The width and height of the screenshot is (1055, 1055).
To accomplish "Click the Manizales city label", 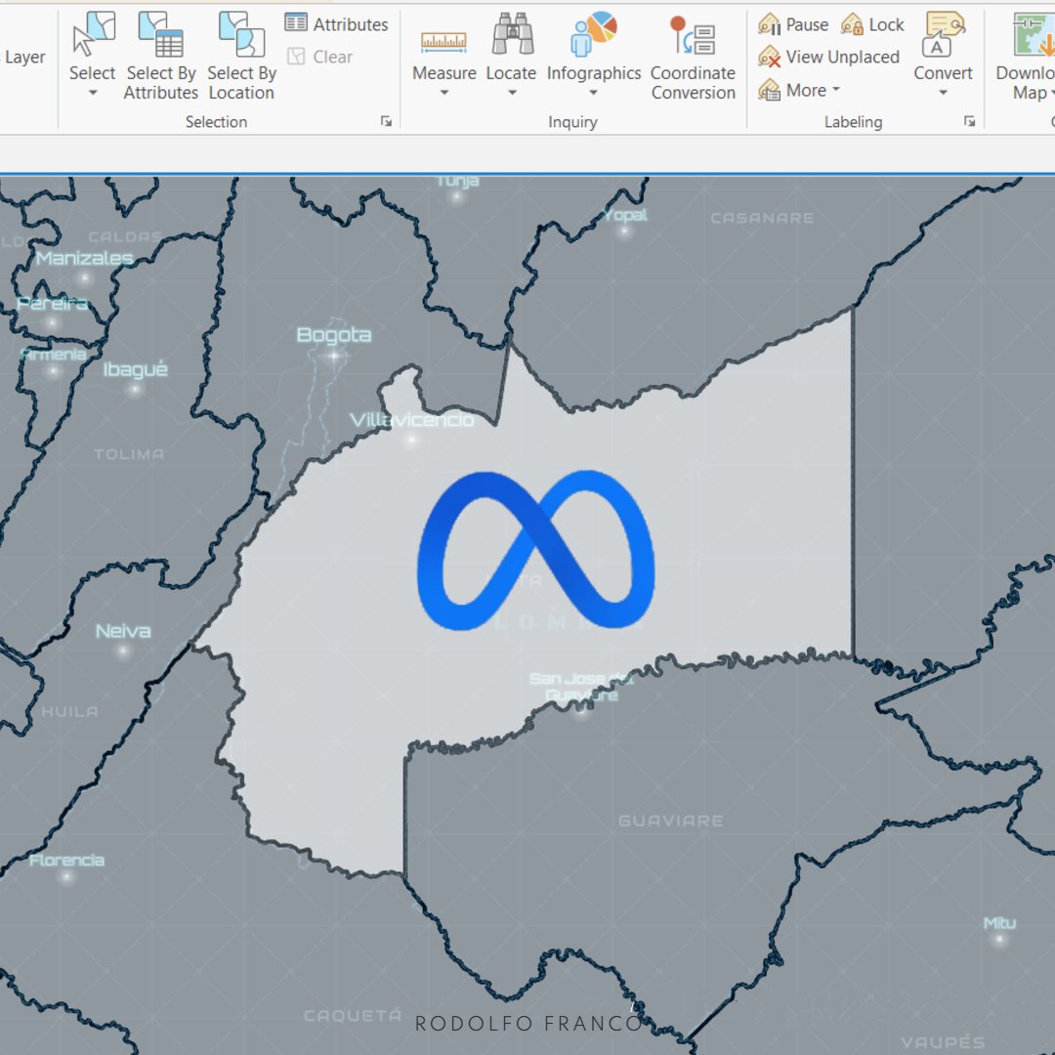I will pos(85,258).
